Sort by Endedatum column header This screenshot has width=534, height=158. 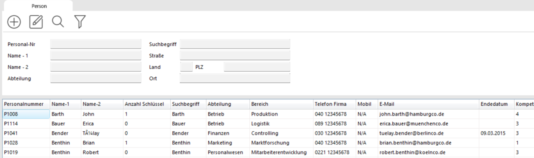496,104
